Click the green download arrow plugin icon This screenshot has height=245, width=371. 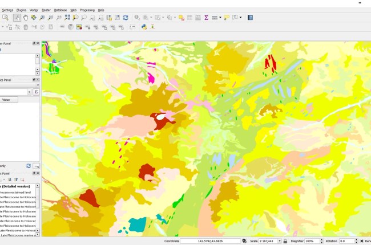click(x=152, y=27)
